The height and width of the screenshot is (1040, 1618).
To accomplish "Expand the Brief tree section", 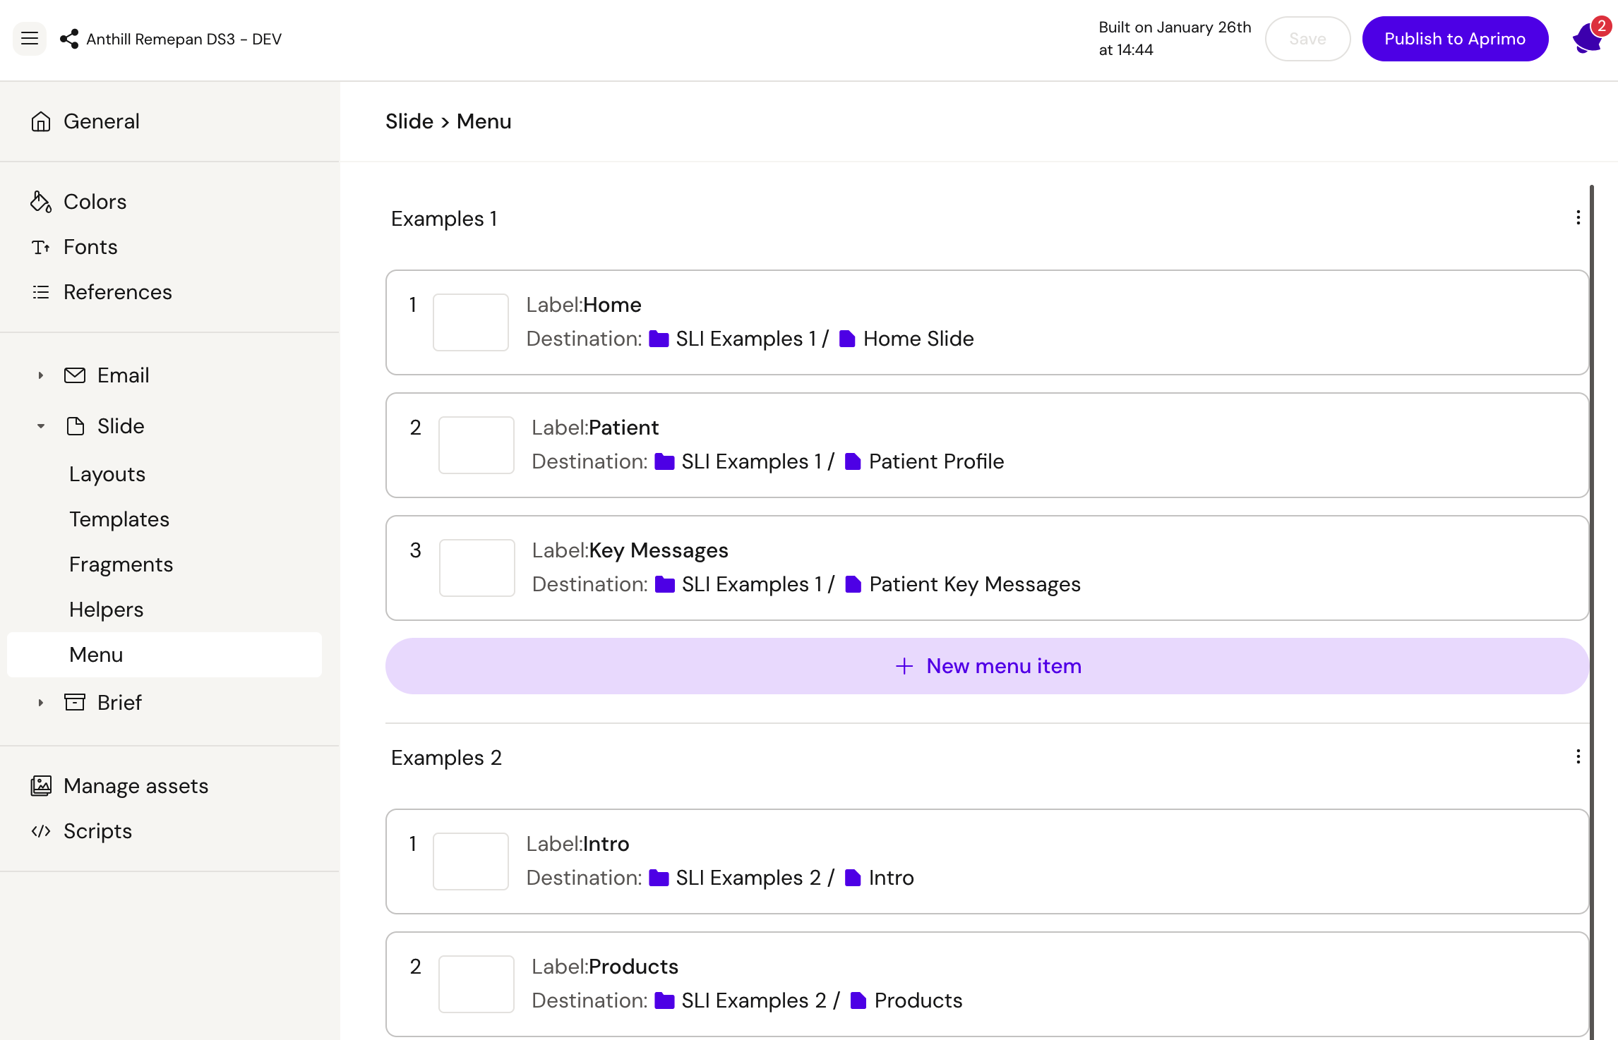I will point(41,703).
